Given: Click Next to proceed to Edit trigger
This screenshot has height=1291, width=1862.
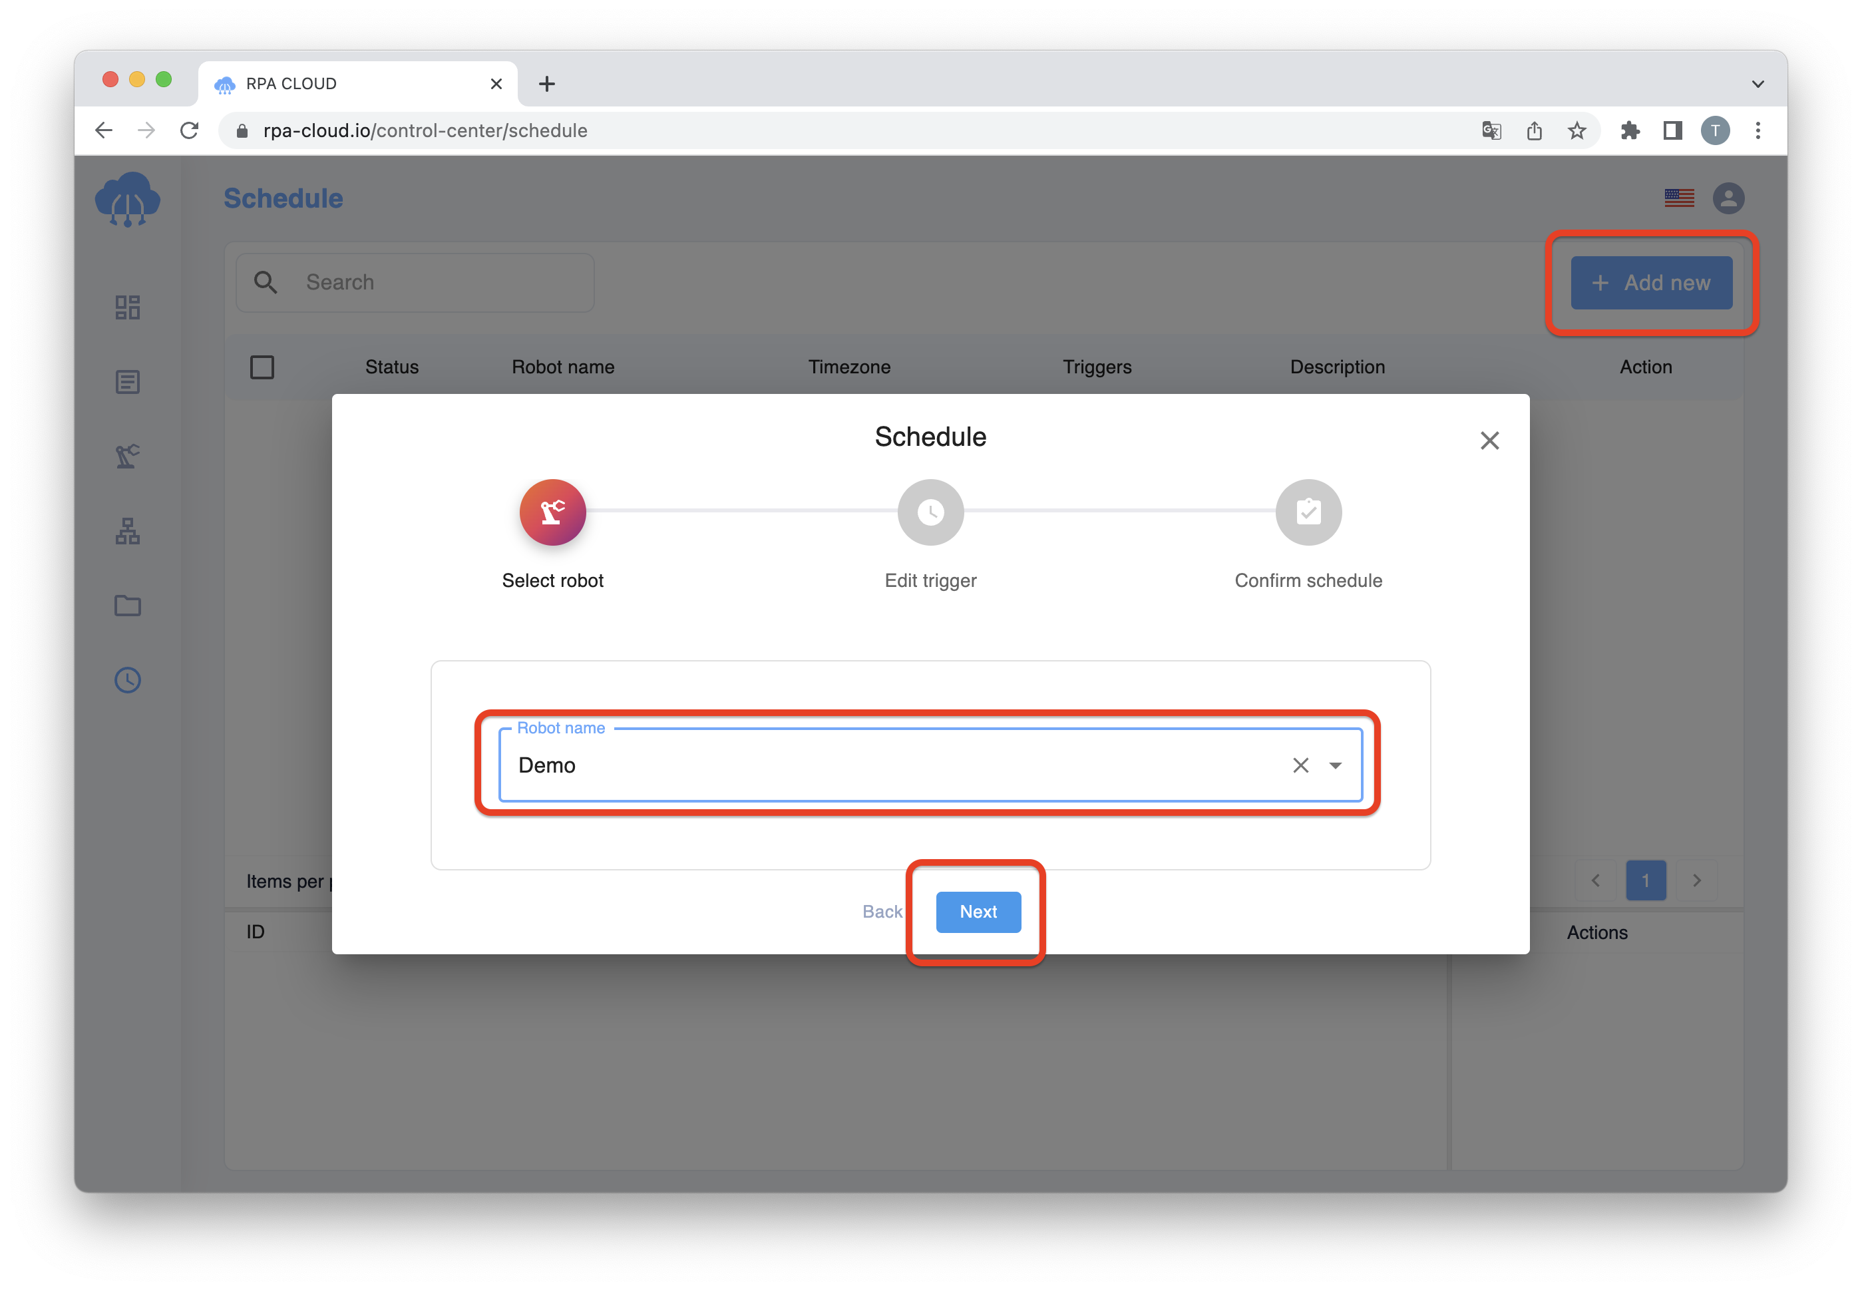Looking at the screenshot, I should 976,910.
